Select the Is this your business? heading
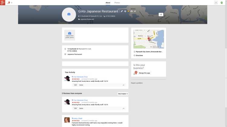 [139, 67]
